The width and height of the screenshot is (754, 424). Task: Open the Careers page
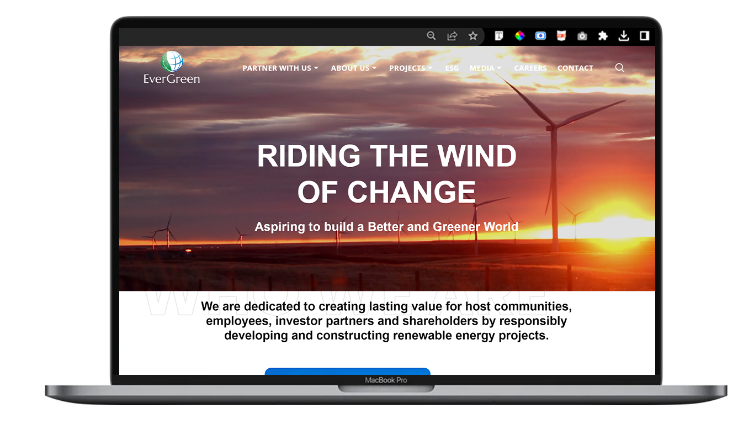tap(530, 68)
